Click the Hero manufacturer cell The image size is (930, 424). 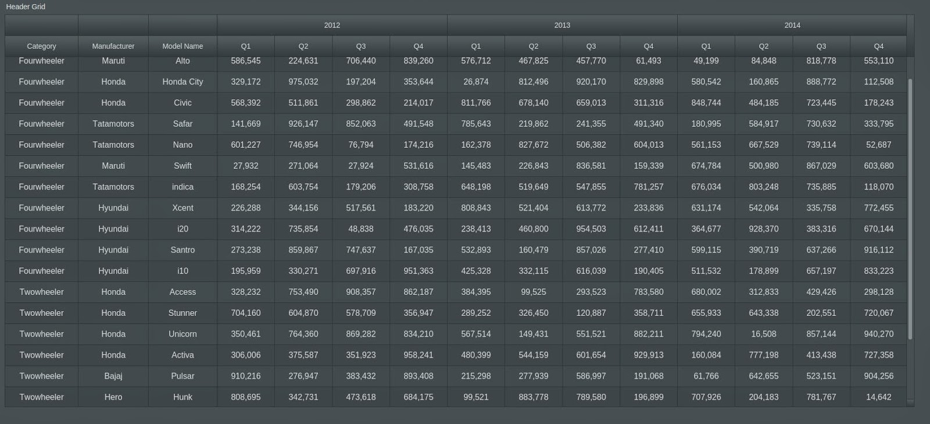[113, 397]
